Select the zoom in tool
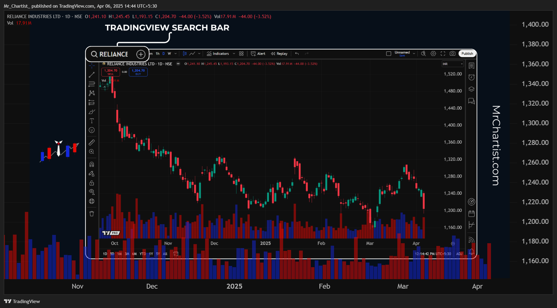 pos(92,152)
